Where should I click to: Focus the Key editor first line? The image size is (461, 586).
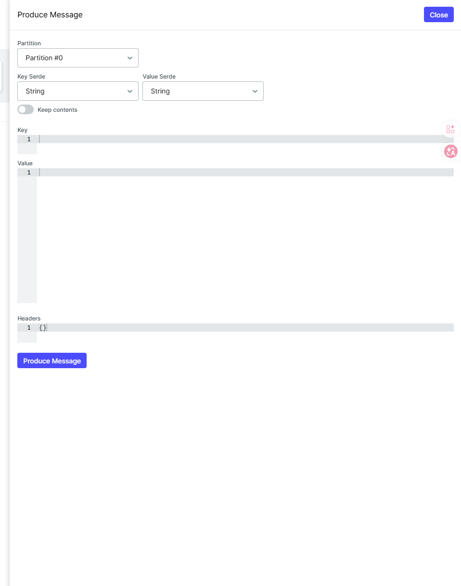coord(241,139)
